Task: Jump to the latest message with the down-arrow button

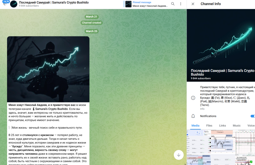Action: 178,155
